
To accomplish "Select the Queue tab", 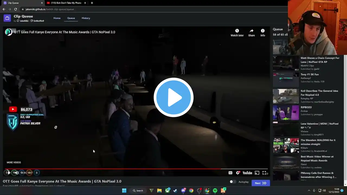I will pyautogui.click(x=71, y=18).
